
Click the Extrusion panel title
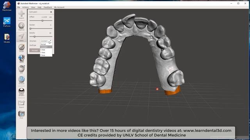(x=33, y=12)
